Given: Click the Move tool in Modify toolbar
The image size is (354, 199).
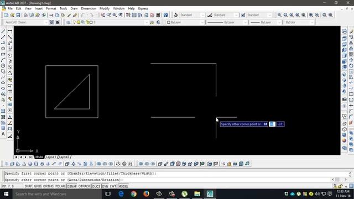Looking at the screenshot, I should coord(351,60).
